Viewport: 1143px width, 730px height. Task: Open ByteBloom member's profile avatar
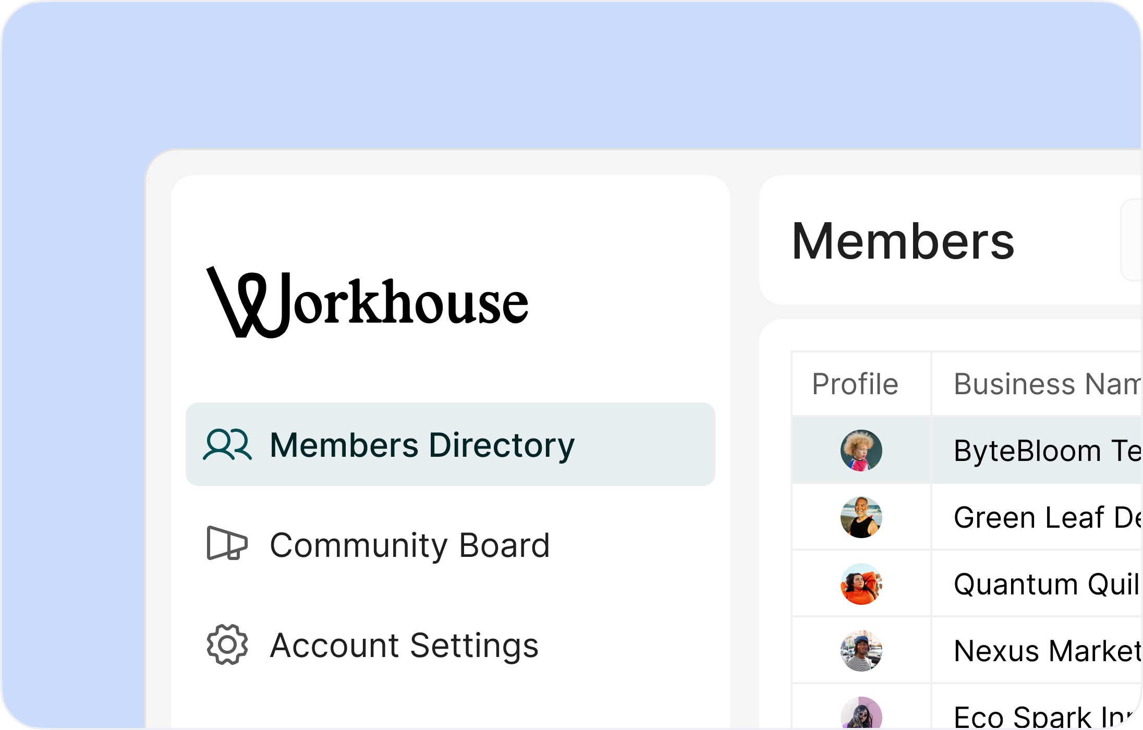coord(861,451)
